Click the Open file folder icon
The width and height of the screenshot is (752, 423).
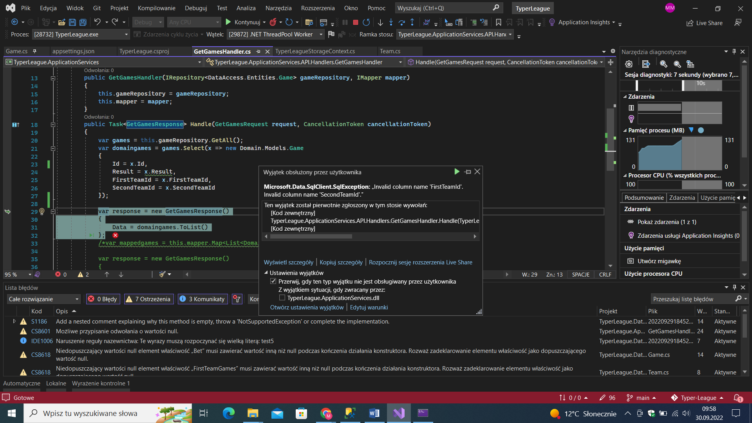61,22
